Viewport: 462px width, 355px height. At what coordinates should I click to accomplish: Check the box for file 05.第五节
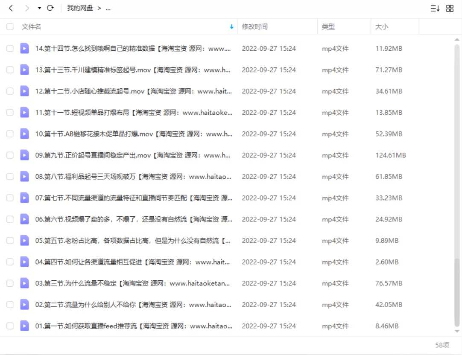[10, 241]
